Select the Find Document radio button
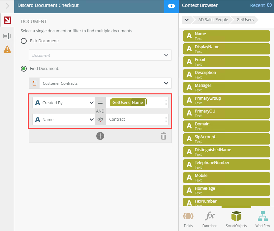 coord(24,69)
